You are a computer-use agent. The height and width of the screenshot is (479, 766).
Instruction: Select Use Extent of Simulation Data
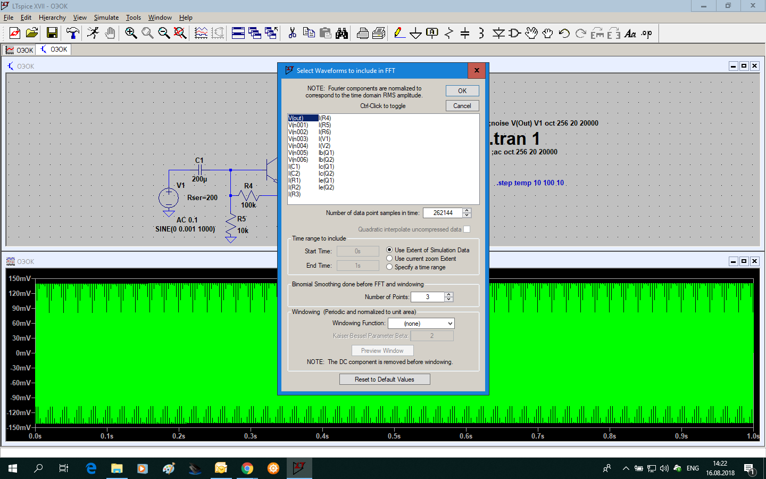(x=428, y=250)
